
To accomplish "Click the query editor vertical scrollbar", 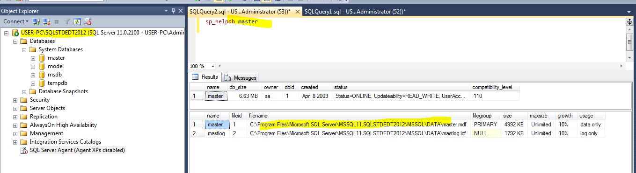I will 629,42.
